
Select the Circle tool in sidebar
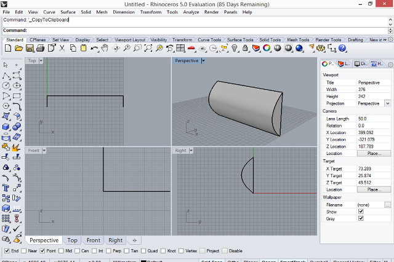pyautogui.click(x=6, y=85)
